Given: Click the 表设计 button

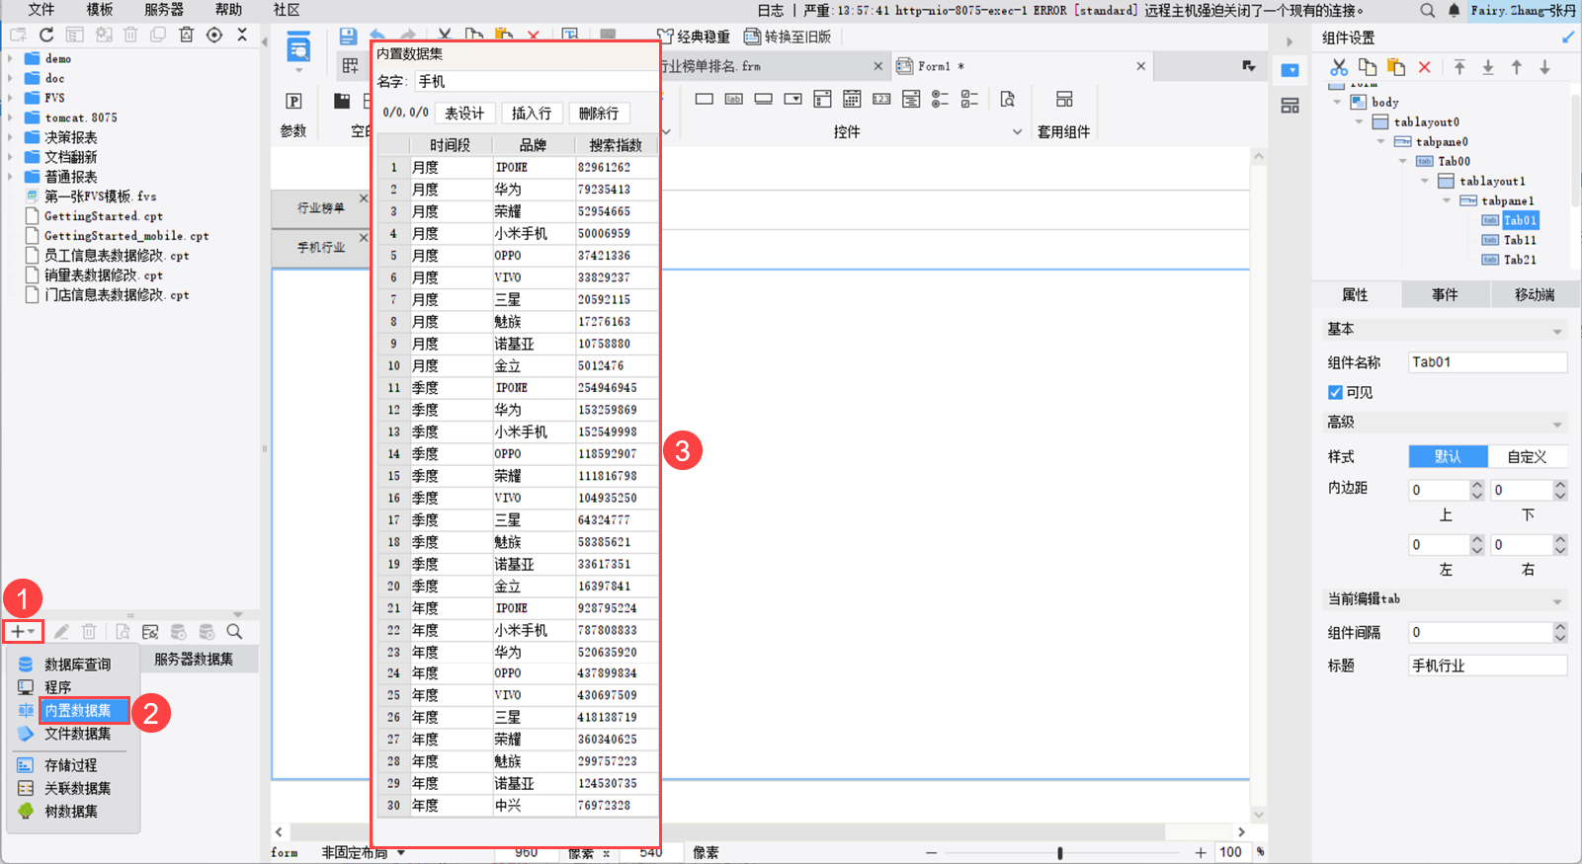Looking at the screenshot, I should [464, 114].
